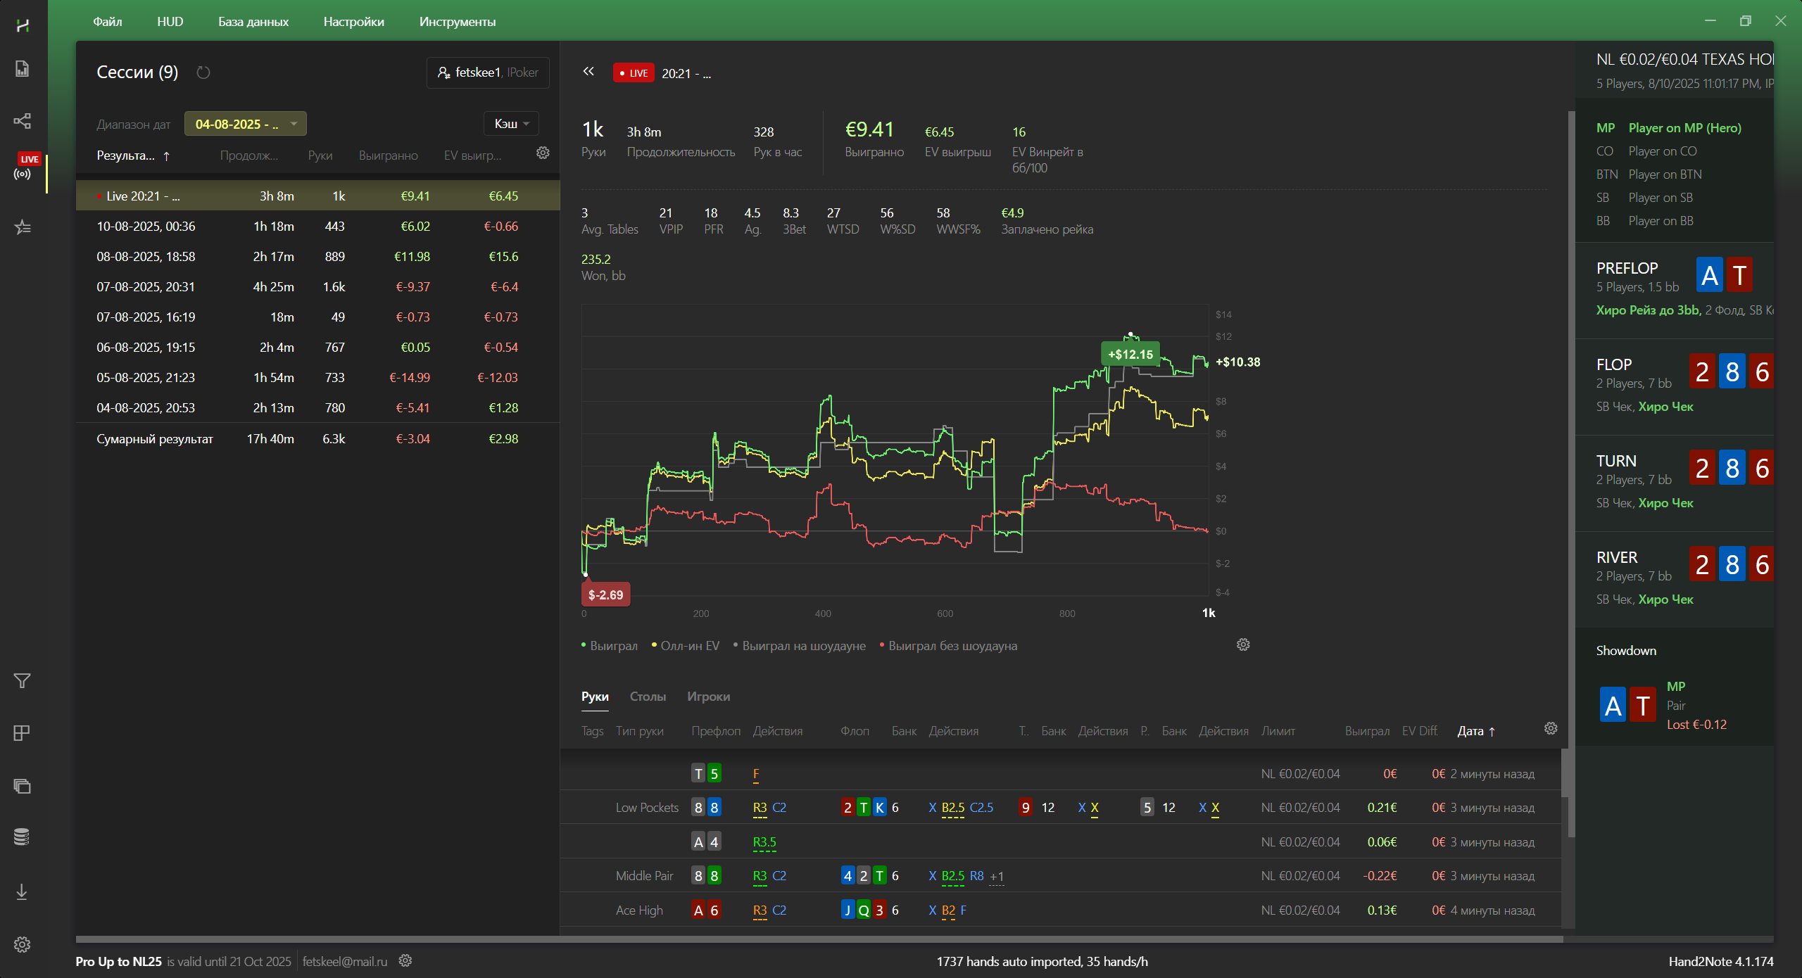Image resolution: width=1802 pixels, height=978 pixels.
Task: Switch to the Руки tab
Action: (595, 697)
